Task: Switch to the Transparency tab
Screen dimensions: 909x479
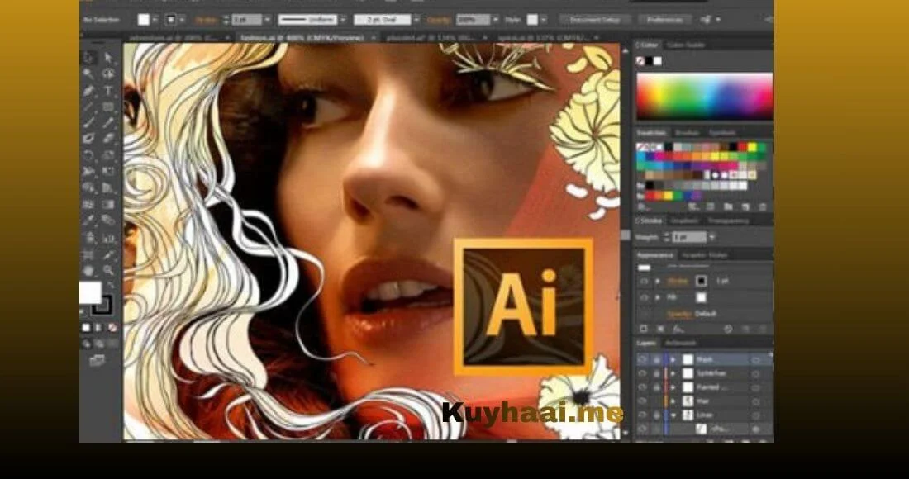Action: tap(727, 221)
